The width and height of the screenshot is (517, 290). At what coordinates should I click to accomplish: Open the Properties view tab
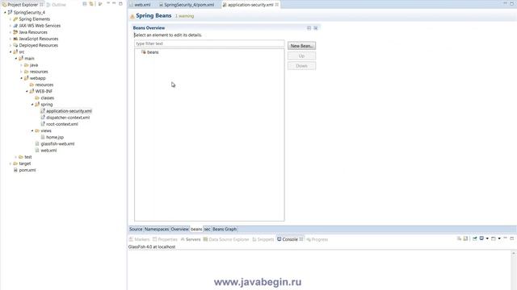165,239
